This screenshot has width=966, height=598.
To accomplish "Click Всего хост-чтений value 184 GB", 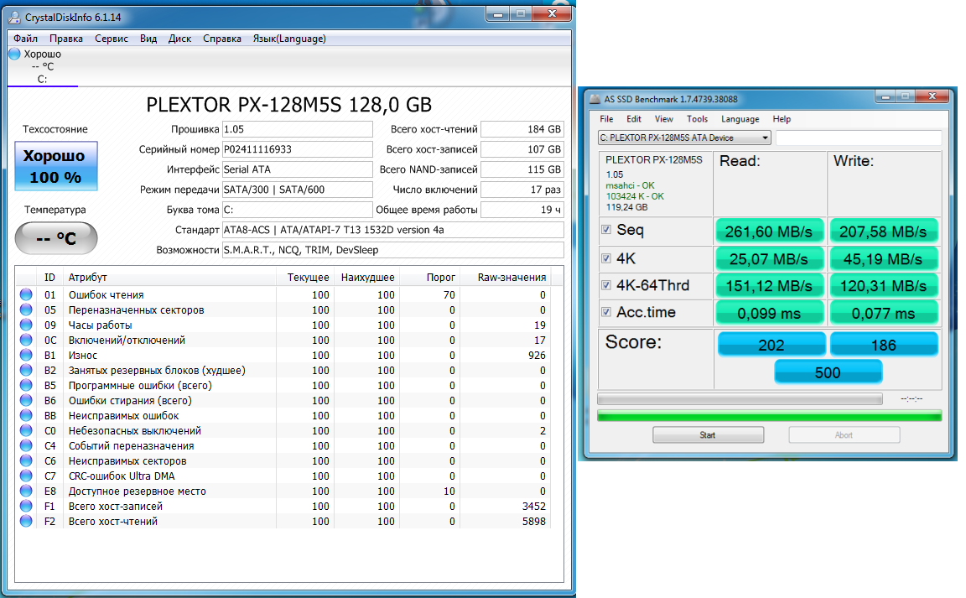I will (522, 129).
